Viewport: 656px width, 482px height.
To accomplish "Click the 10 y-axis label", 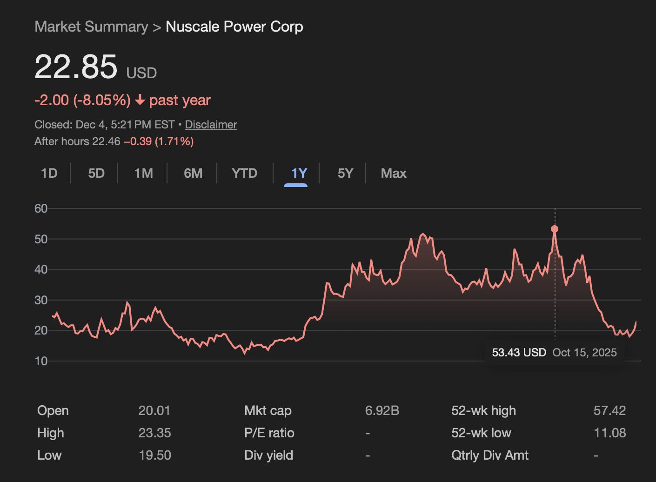I will (x=41, y=361).
